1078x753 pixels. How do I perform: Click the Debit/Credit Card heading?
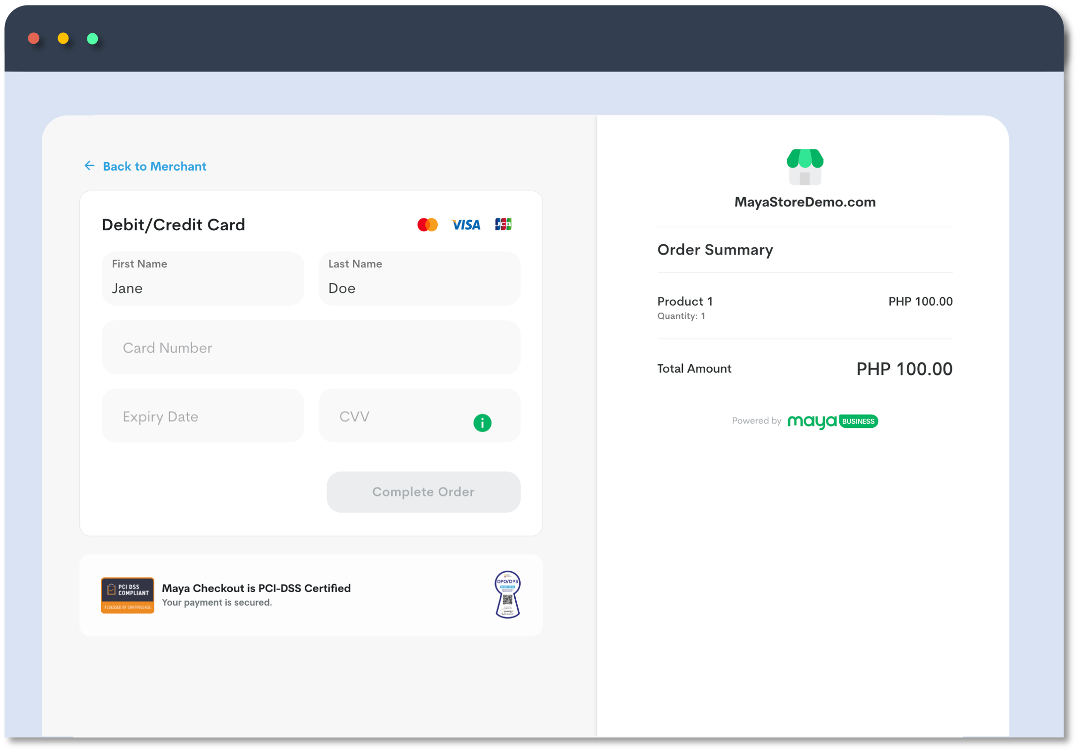pos(173,225)
